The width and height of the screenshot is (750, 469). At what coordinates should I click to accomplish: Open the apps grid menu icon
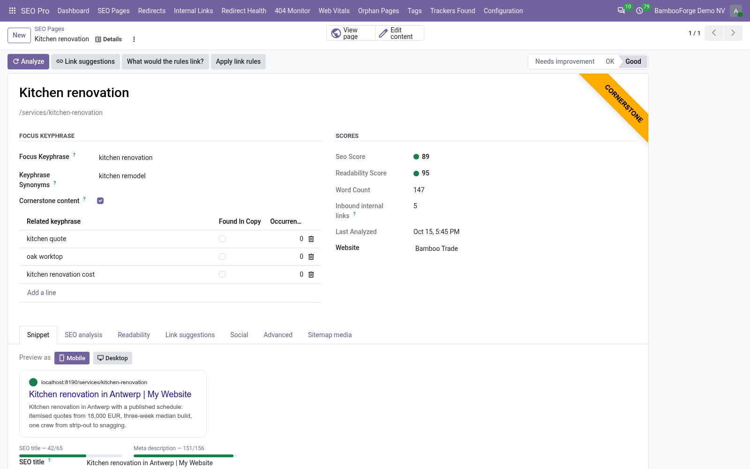(12, 10)
